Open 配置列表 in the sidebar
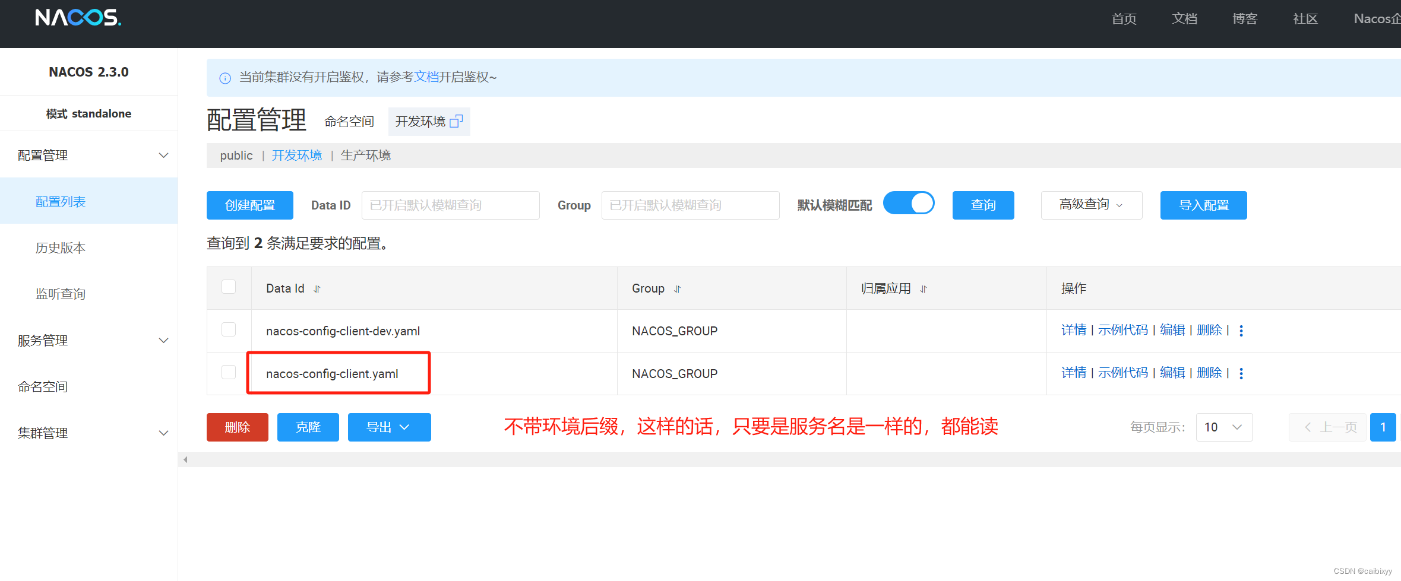Viewport: 1401px width, 581px height. [89, 201]
